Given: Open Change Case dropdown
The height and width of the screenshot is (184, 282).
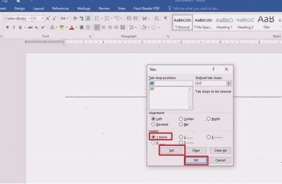Looking at the screenshot, I should pyautogui.click(x=64, y=18).
